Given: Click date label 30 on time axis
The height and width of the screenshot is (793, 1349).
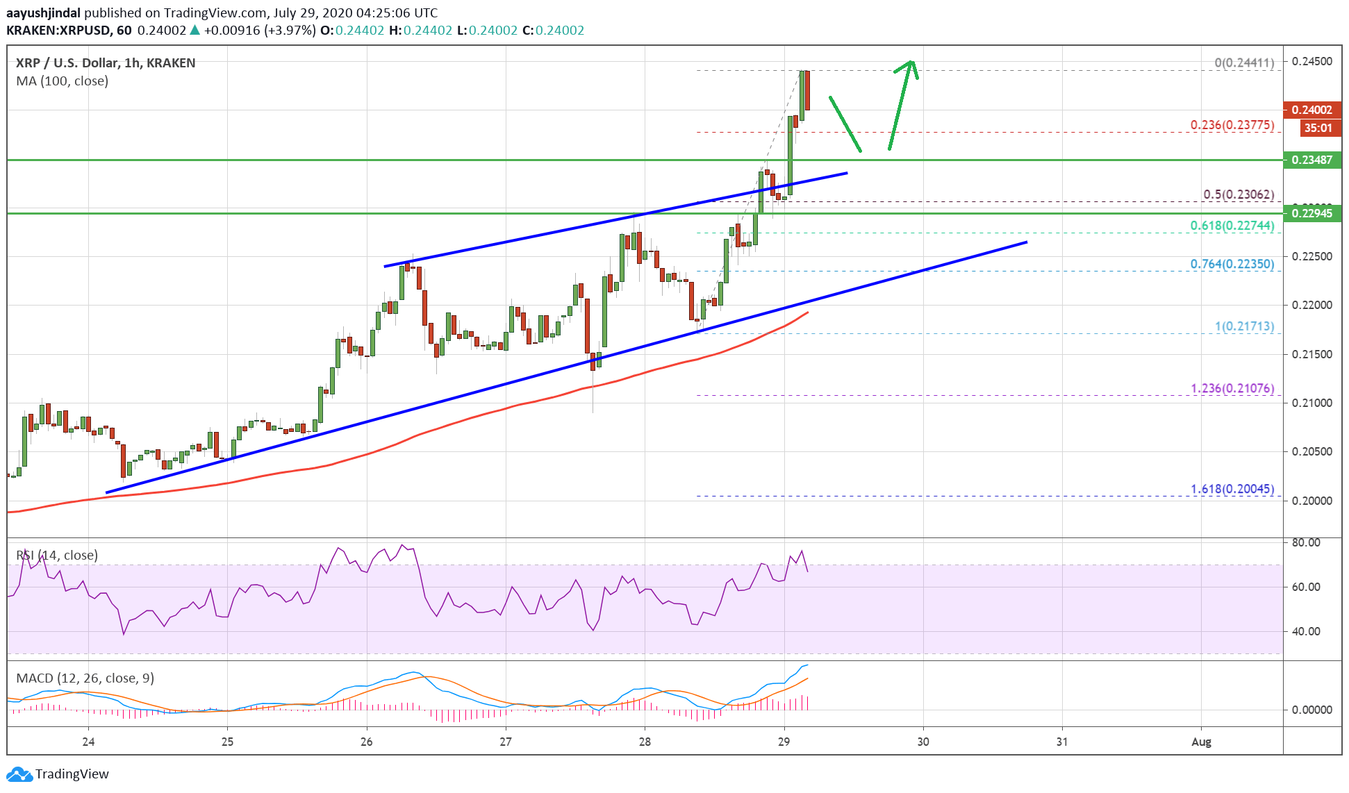Looking at the screenshot, I should tap(923, 742).
